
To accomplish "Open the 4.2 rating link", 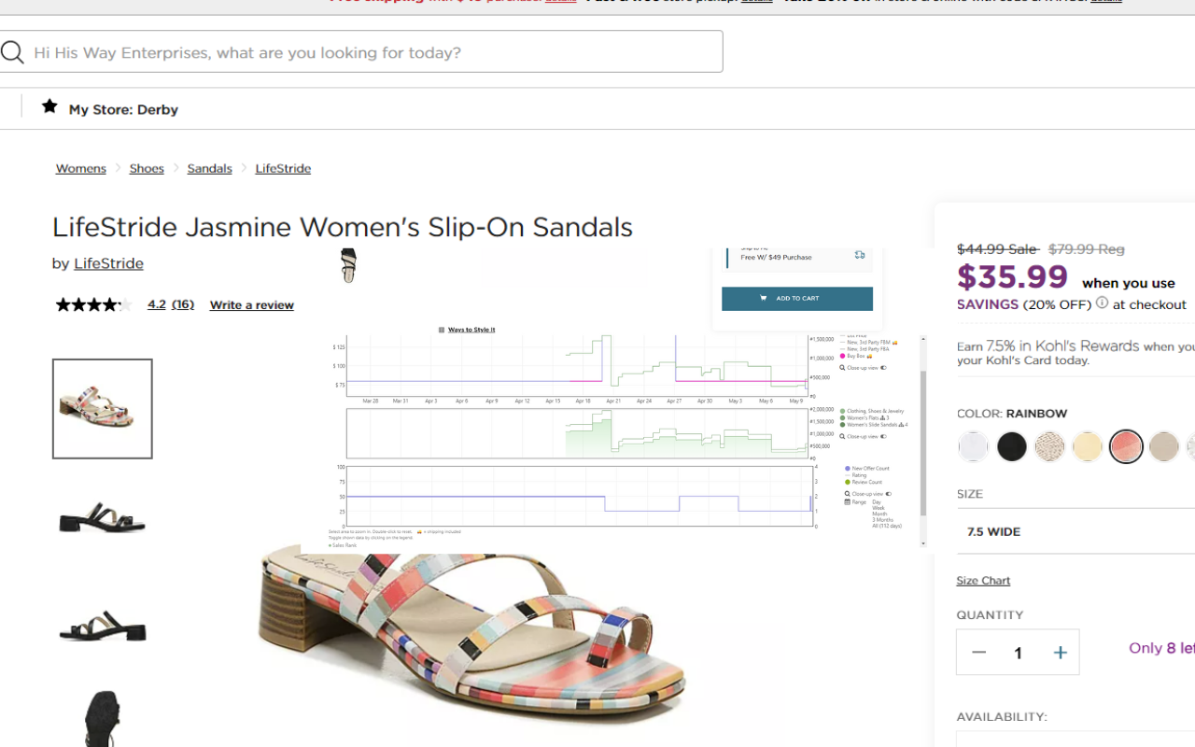I will 157,304.
